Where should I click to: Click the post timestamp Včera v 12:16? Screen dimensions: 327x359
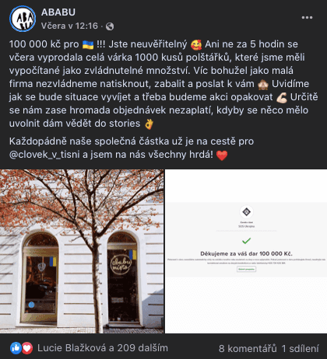[x=69, y=26]
